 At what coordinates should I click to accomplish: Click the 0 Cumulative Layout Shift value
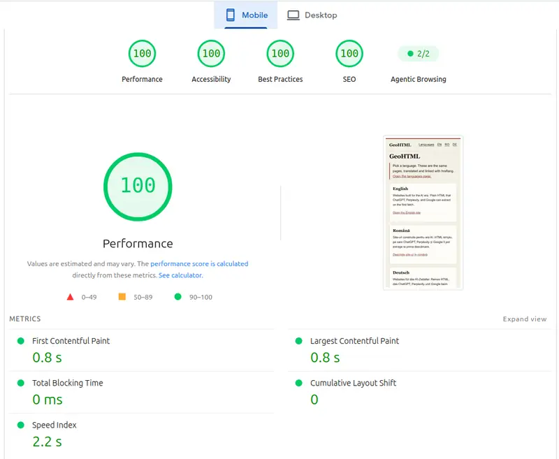pyautogui.click(x=314, y=400)
